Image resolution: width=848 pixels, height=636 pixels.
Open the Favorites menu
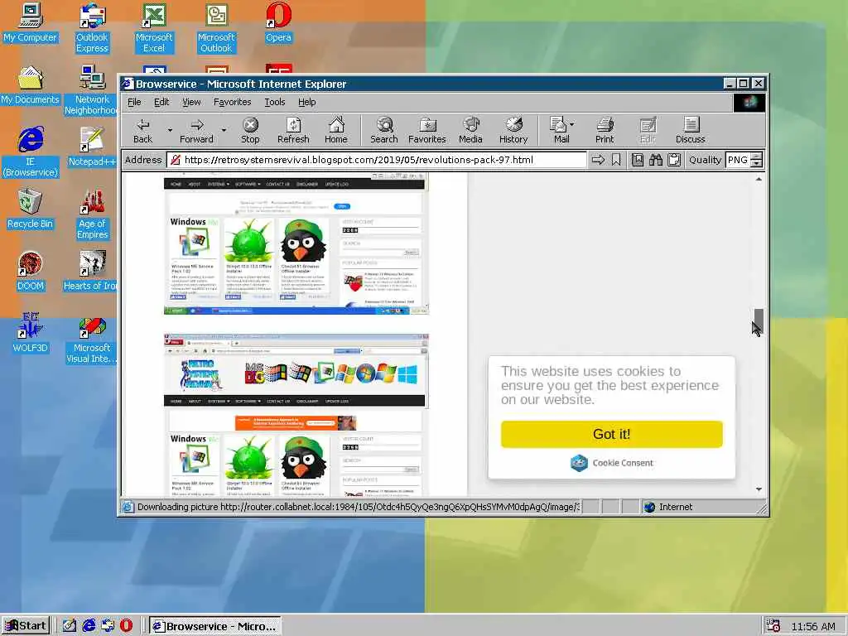tap(232, 102)
